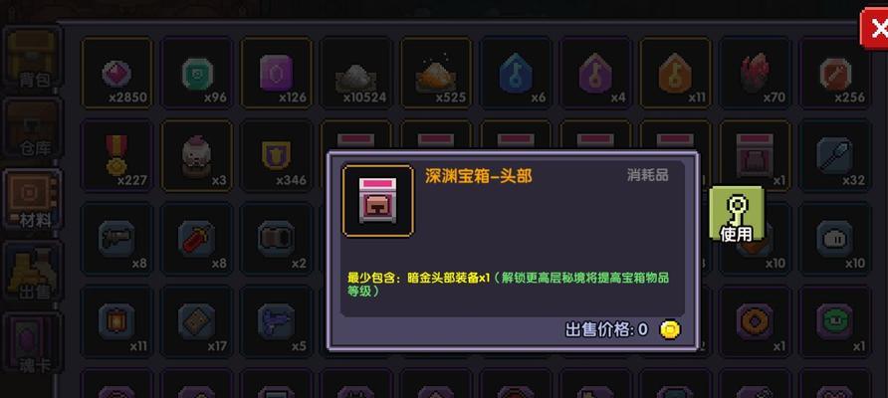Select the golden sand pile x525
The image size is (888, 398).
[436, 73]
